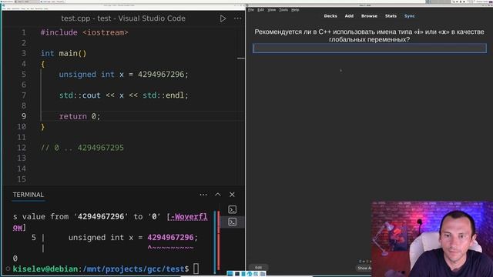
Task: Click 'unsigned int' keyword on line 5
Action: pos(86,75)
